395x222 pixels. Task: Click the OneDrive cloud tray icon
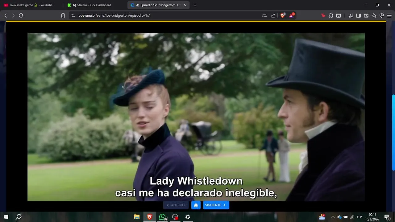point(339,217)
